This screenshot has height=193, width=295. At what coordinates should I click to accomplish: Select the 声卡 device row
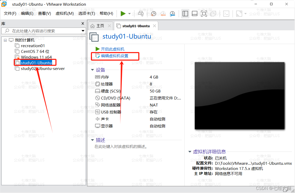click(x=138, y=119)
